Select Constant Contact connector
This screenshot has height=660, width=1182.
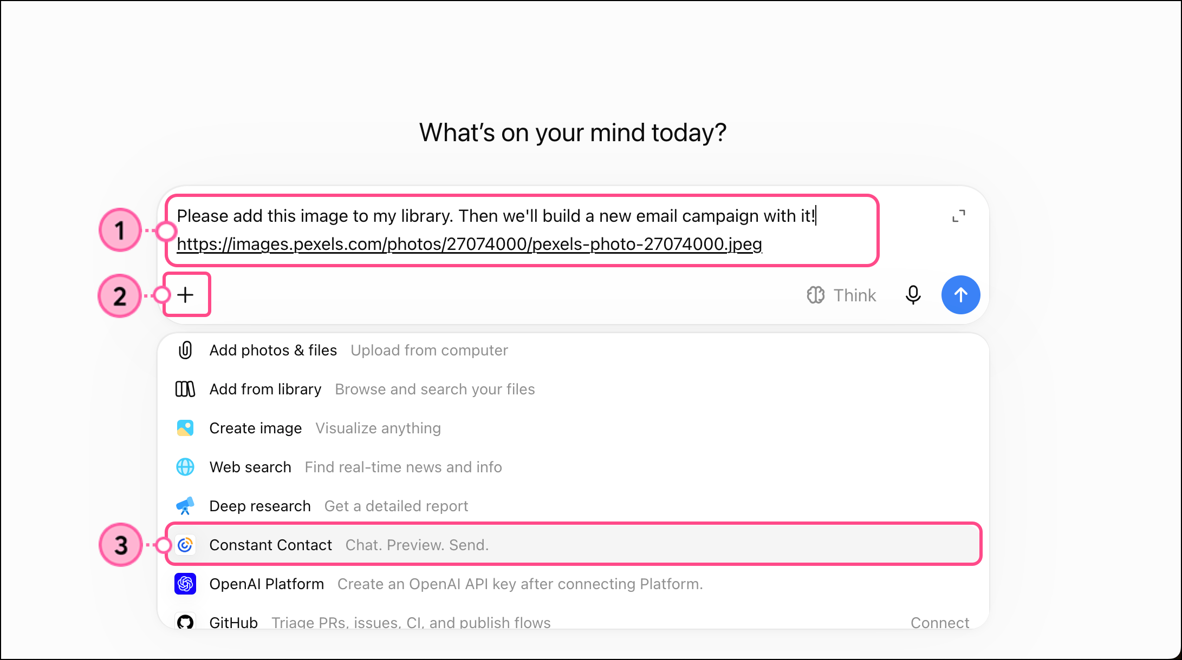point(573,544)
